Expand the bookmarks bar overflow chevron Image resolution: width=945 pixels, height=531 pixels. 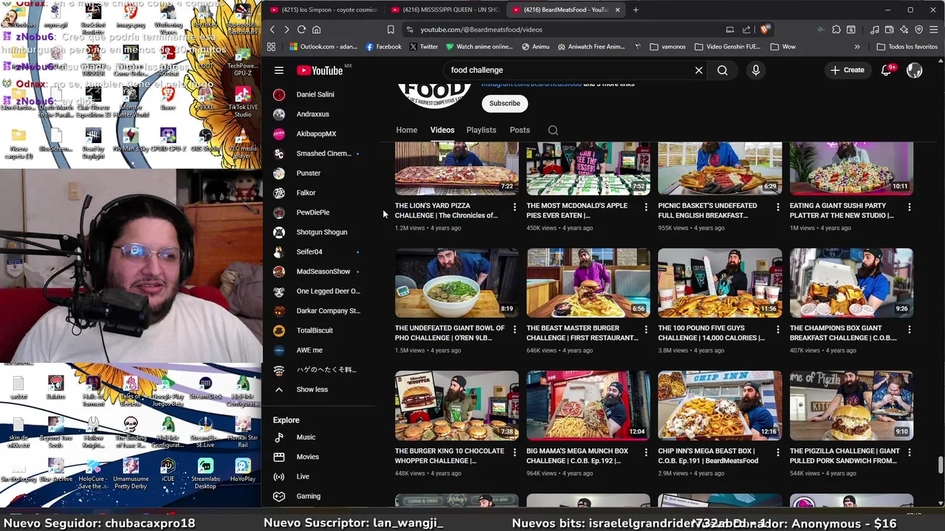pyautogui.click(x=857, y=46)
